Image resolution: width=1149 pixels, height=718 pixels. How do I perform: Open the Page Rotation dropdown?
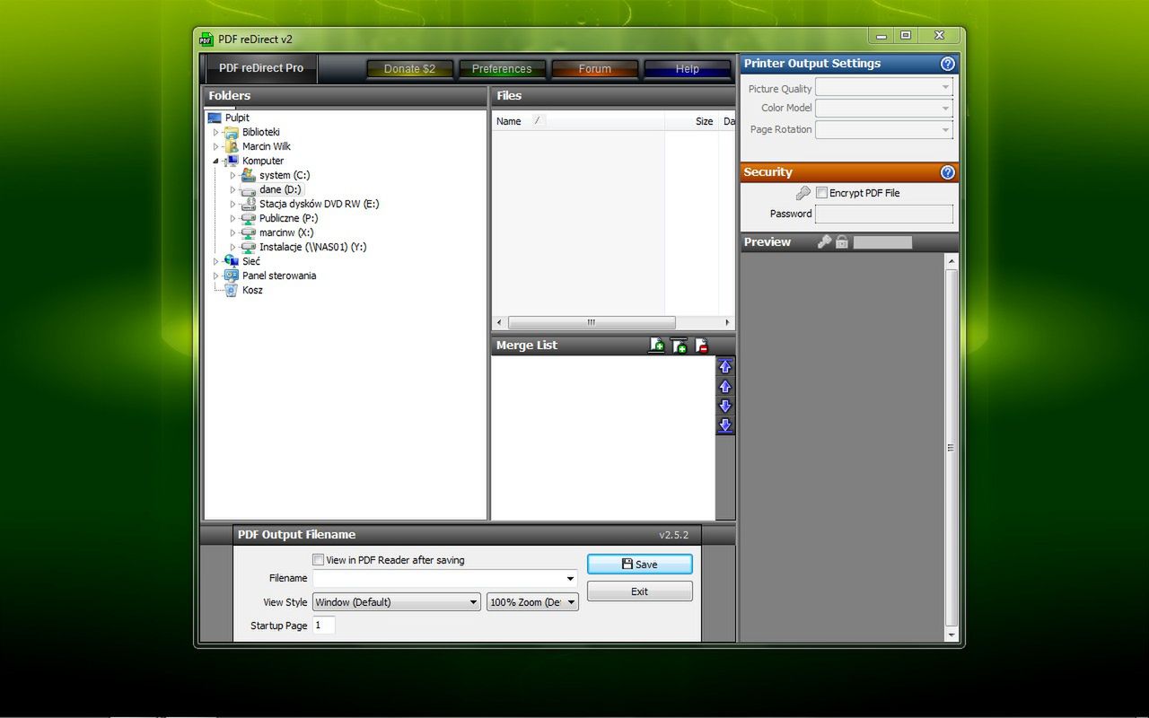tap(883, 129)
